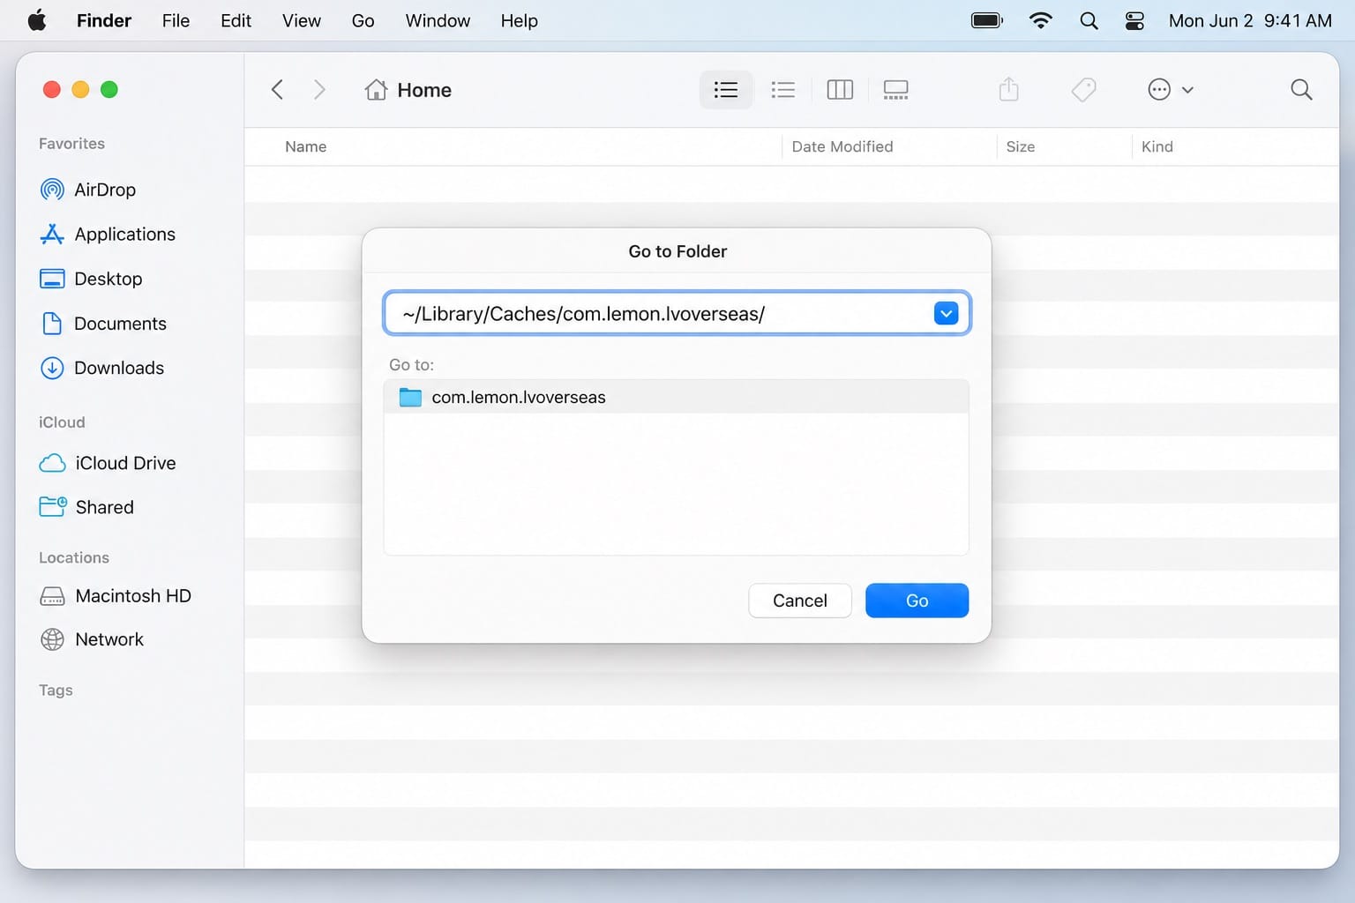Screen dimensions: 1355x903
Task: Open the Finder menu
Action: 104,20
